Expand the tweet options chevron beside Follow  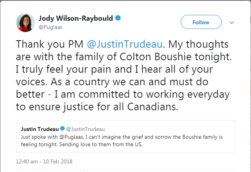[231, 23]
